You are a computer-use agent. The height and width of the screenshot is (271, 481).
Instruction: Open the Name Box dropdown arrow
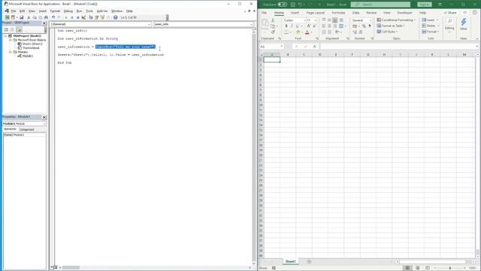coord(281,47)
